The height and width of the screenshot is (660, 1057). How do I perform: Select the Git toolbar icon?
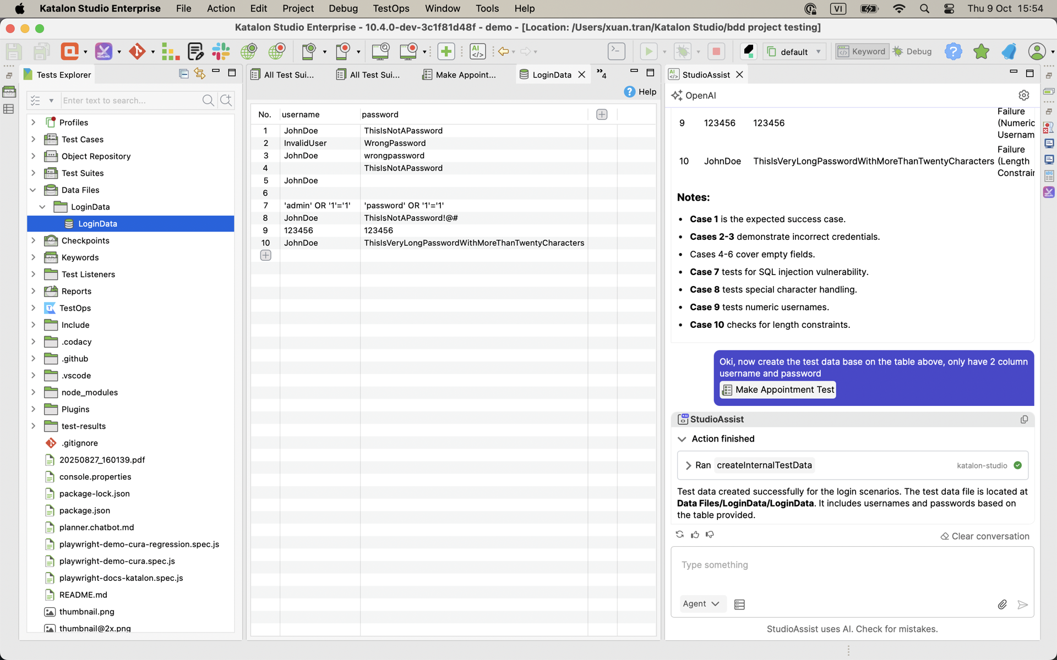(138, 51)
